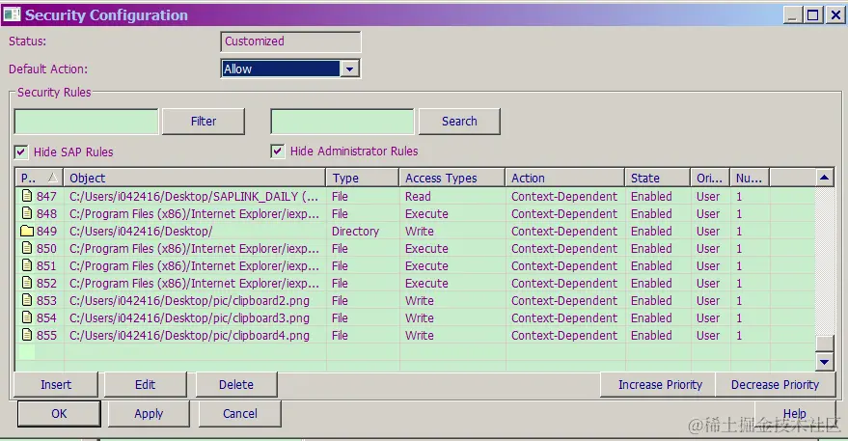Click the Internet Explorer object in row 852
Image resolution: width=848 pixels, height=441 pixels.
194,283
